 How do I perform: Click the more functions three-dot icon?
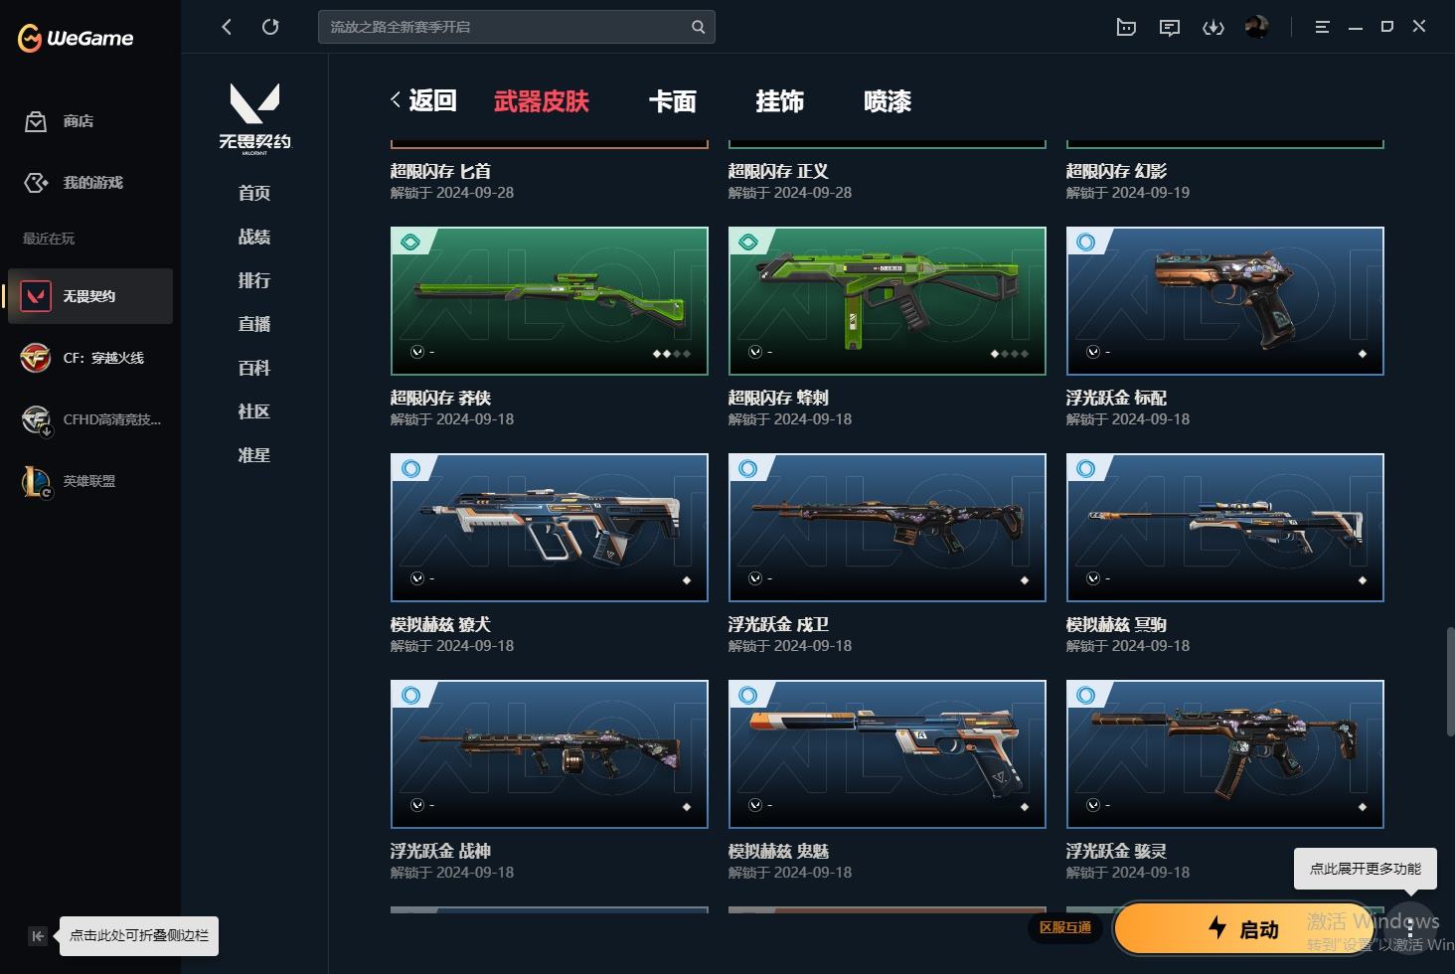click(x=1409, y=928)
